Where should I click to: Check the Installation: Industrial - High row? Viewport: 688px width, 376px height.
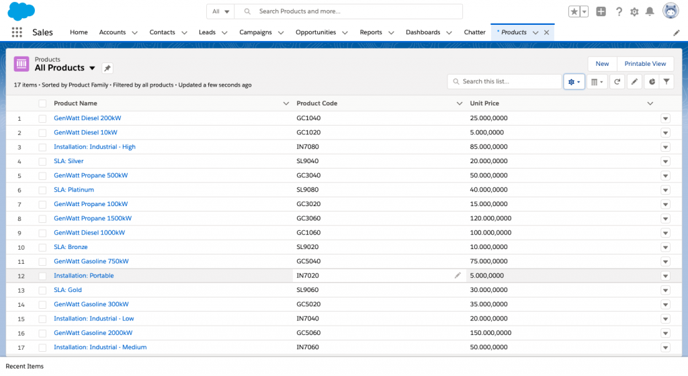point(42,147)
